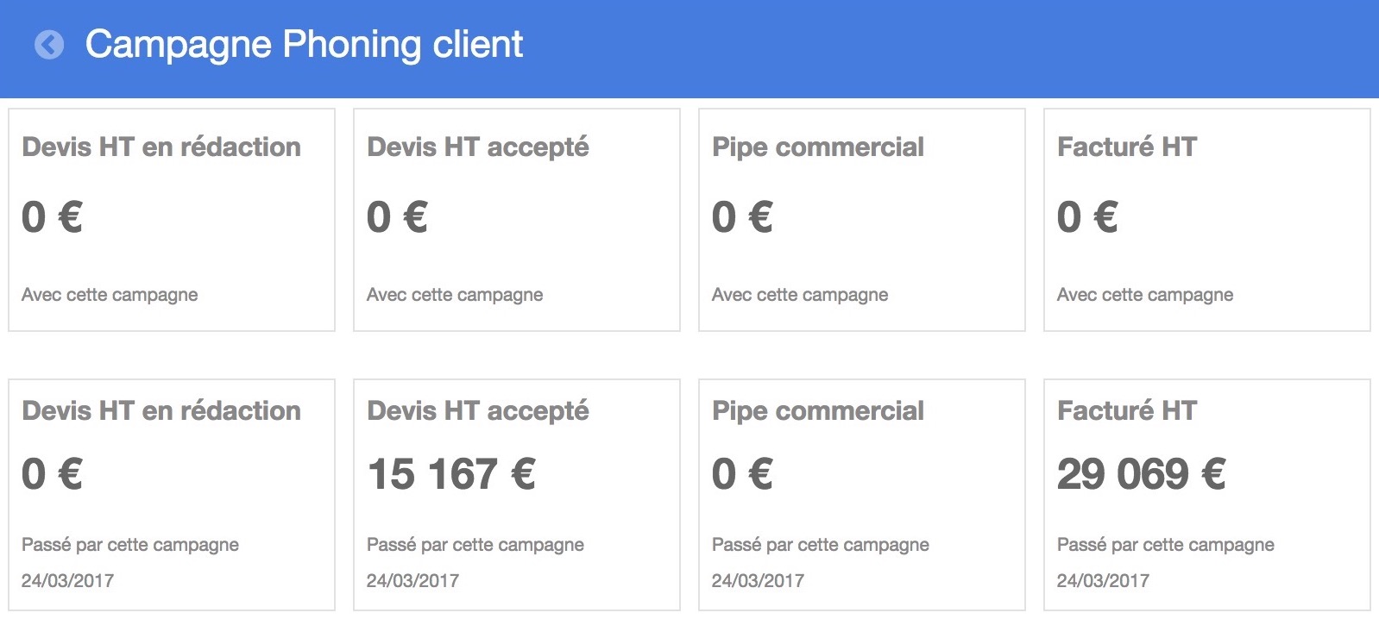
Task: Click 0 € amount in first Devis HT accepté
Action: click(x=397, y=216)
